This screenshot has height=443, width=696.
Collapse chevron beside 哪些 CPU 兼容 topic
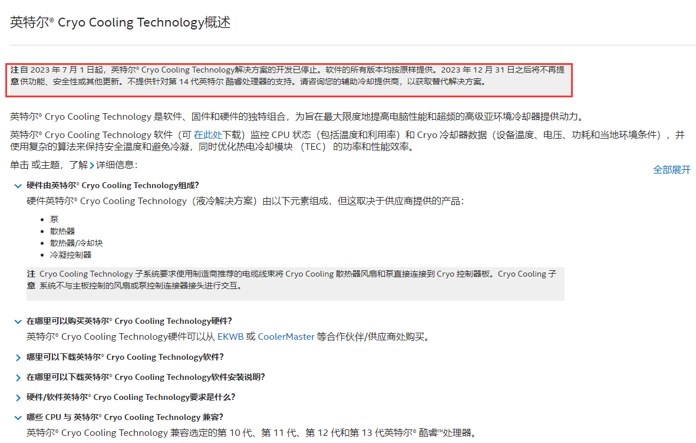(18, 418)
